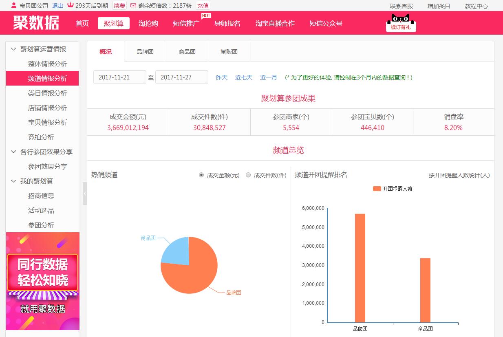The image size is (503, 337).
Task: Click the 品牌团 bar in the chart
Action: [x=360, y=268]
